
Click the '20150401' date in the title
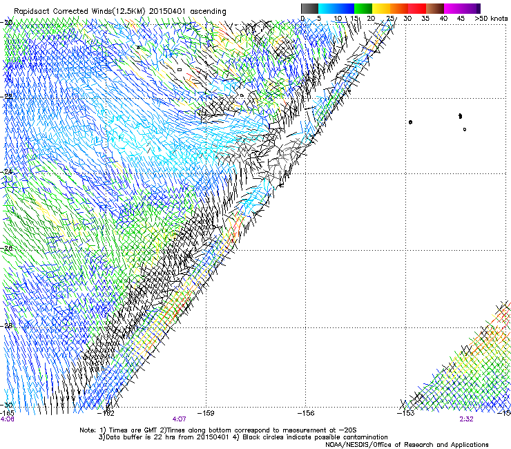167,11
